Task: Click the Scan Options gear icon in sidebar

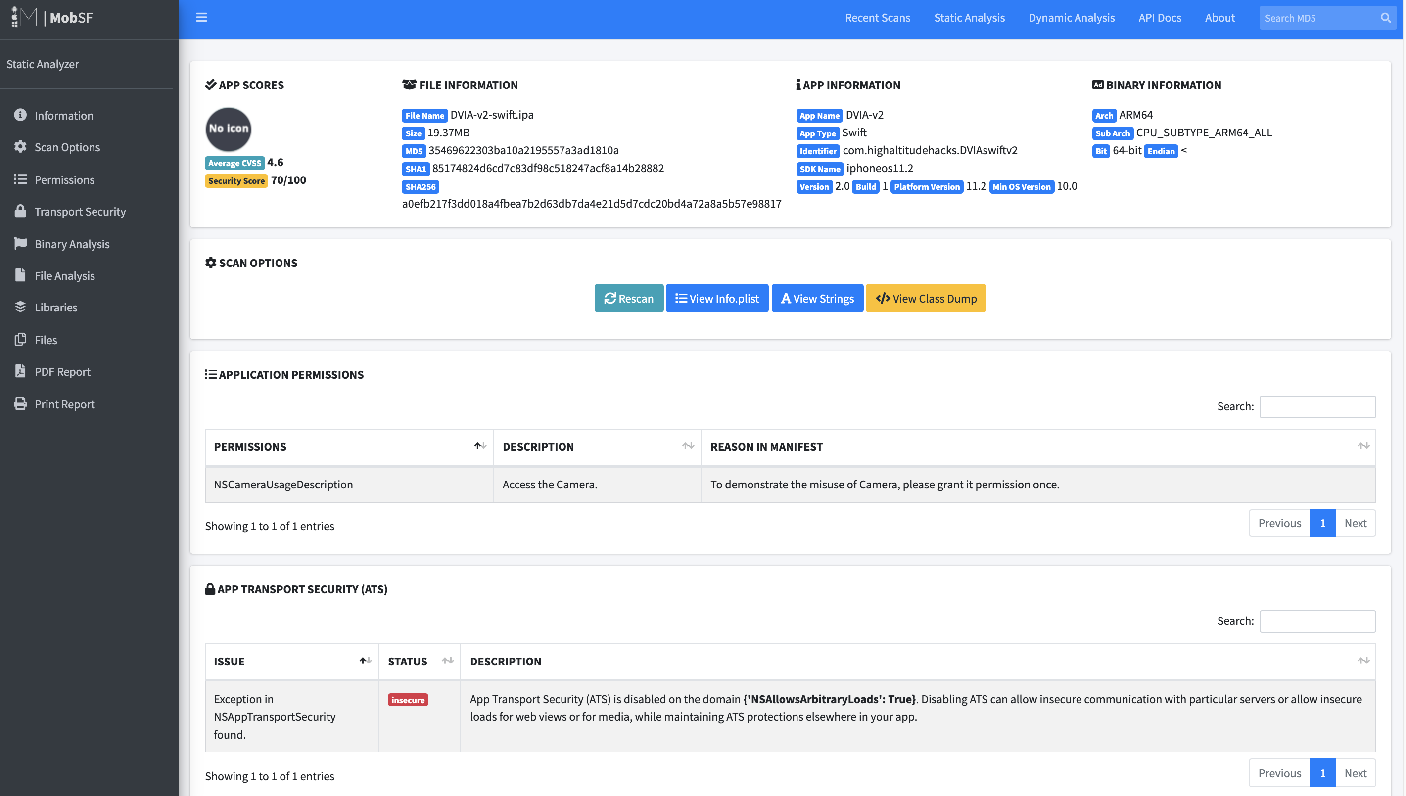Action: 20,146
